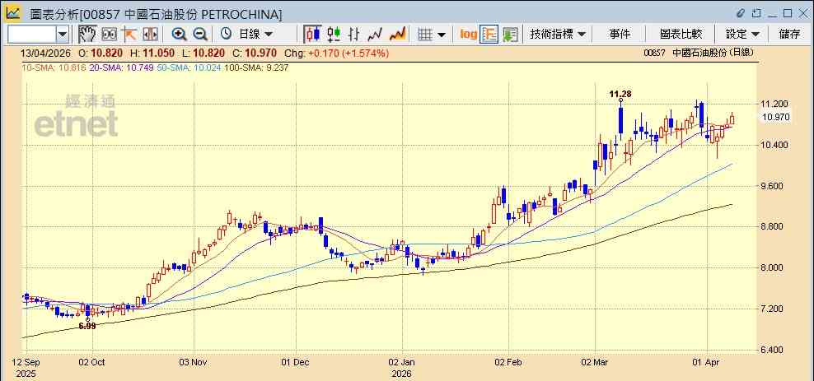Click the 01 Apr date axis label
814x381 pixels.
click(708, 362)
